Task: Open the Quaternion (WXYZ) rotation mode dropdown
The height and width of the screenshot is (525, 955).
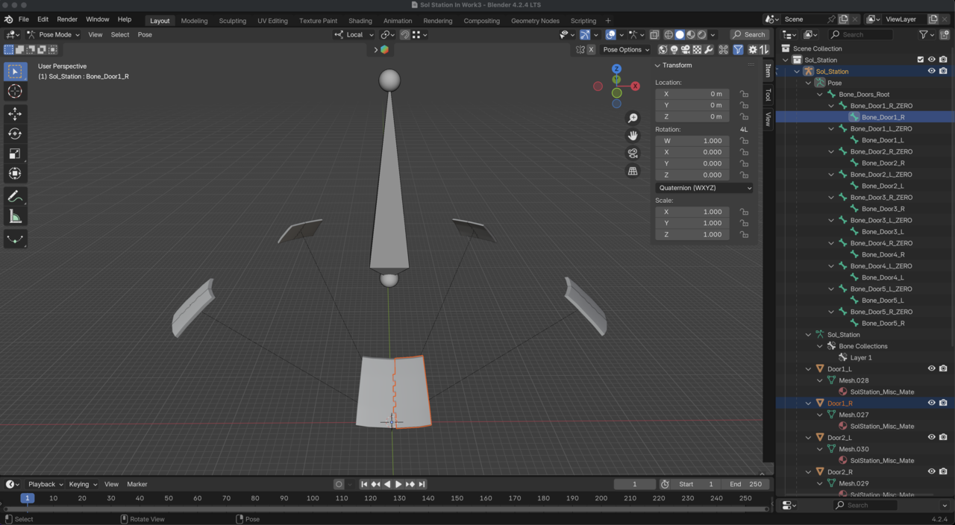Action: coord(704,188)
